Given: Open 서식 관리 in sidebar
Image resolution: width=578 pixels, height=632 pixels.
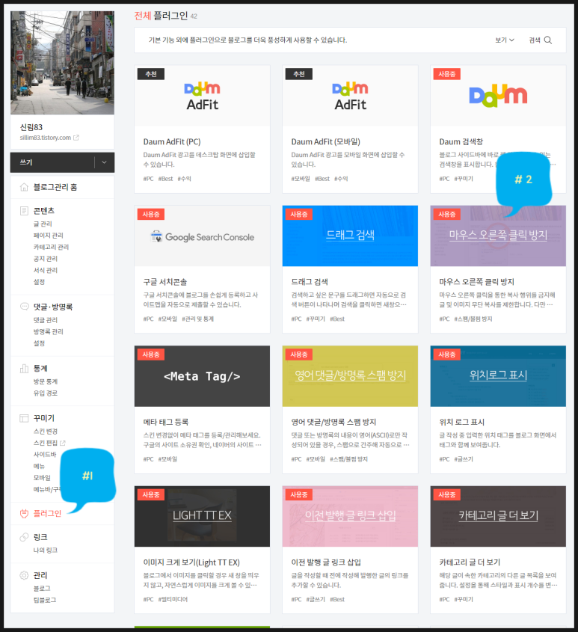Looking at the screenshot, I should coord(46,271).
